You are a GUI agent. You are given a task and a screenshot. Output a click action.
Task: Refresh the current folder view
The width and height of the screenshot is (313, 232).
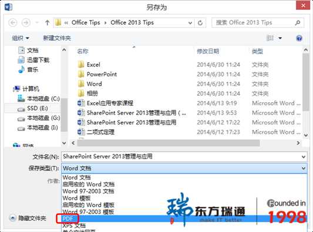200,23
